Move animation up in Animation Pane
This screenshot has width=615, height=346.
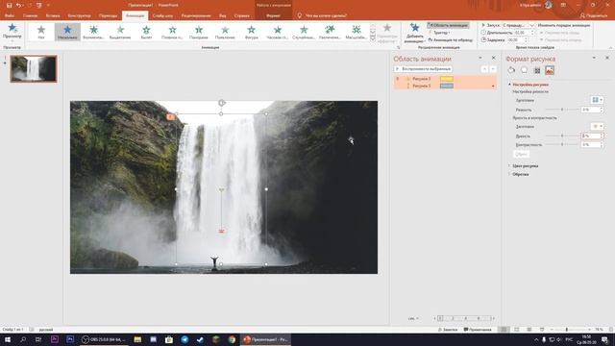pyautogui.click(x=484, y=69)
